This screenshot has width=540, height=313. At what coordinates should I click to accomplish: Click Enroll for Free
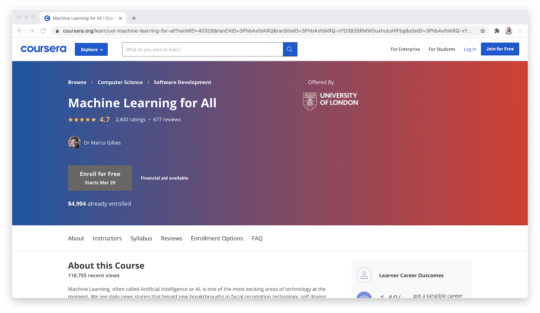point(100,178)
